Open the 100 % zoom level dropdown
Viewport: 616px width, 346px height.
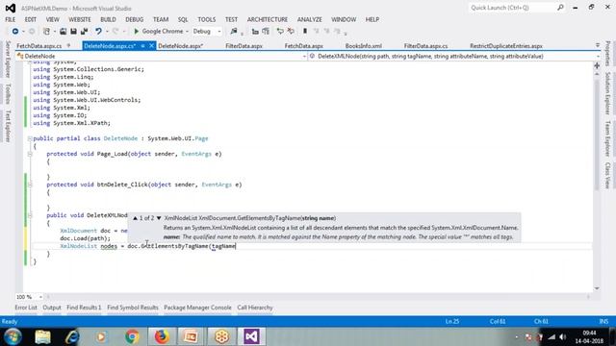(40, 297)
